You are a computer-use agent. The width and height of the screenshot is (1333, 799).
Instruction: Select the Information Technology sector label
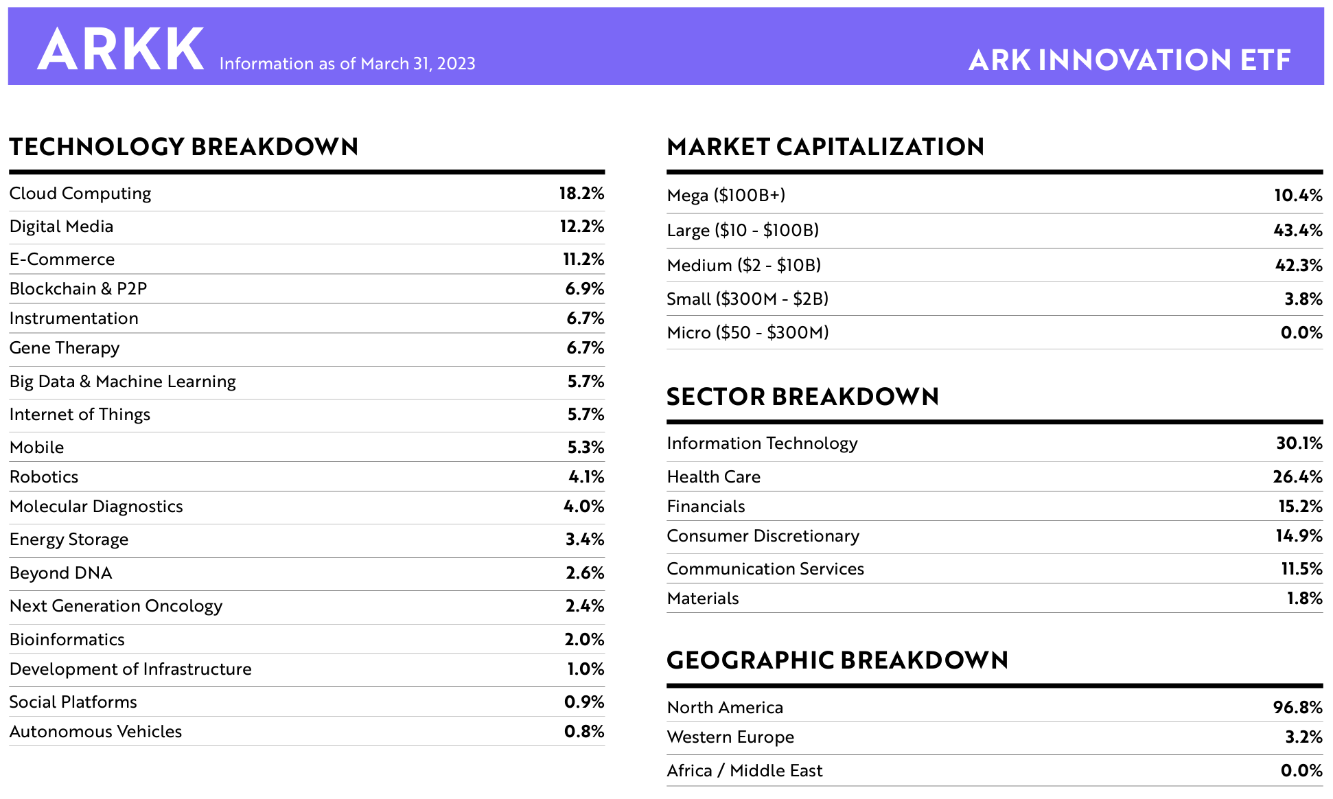click(762, 443)
